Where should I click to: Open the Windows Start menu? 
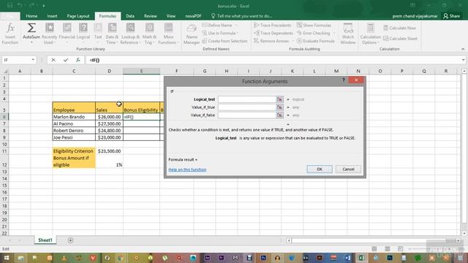click(7, 258)
